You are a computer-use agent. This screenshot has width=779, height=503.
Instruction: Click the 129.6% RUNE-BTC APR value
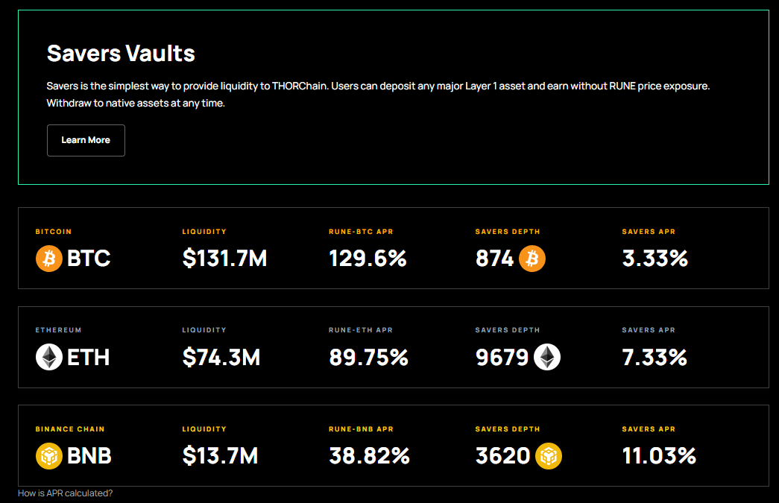point(368,258)
